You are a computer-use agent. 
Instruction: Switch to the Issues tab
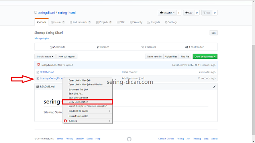[58, 22]
